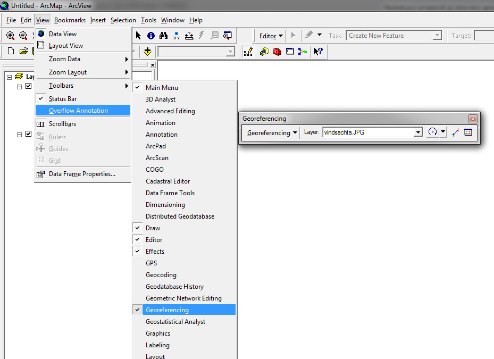Toggle Scrollbars in the View menu

pos(83,124)
